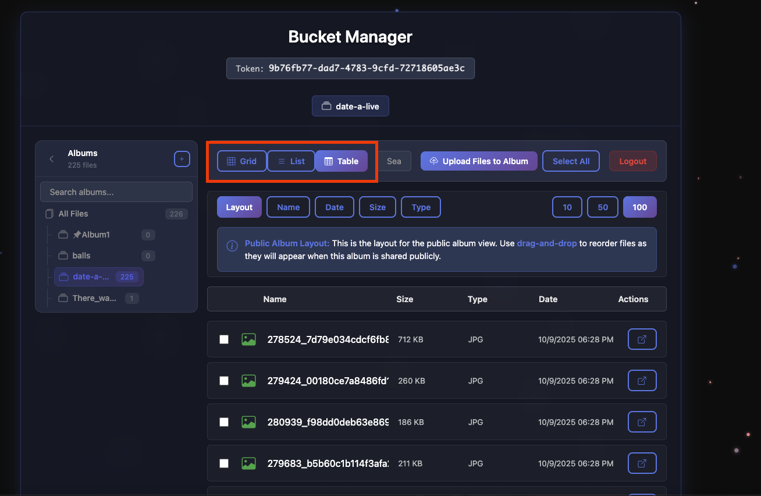
Task: Click the drag-and-drop link text
Action: click(x=547, y=243)
